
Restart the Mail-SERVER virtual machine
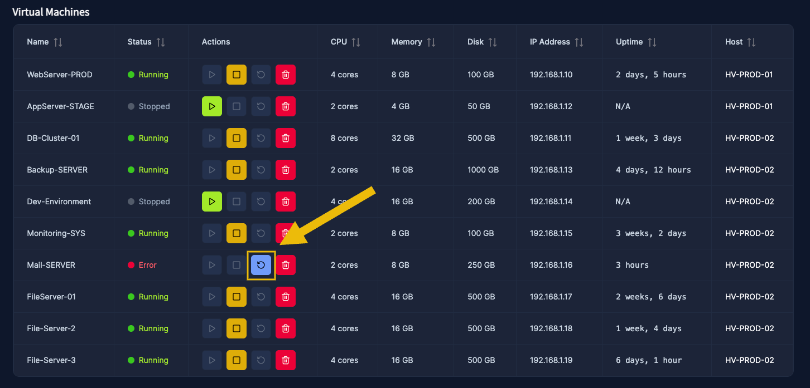(x=261, y=265)
